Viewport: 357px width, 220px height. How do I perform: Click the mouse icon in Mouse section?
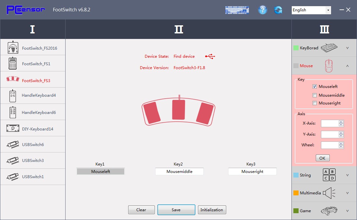pos(329,66)
